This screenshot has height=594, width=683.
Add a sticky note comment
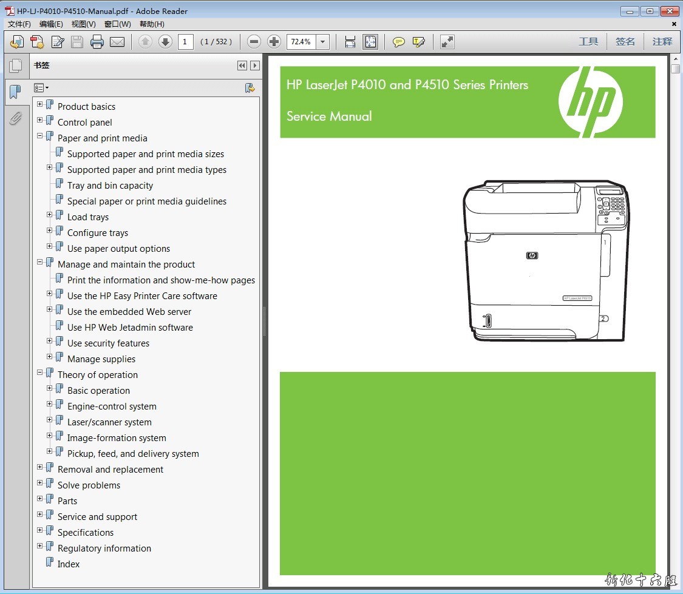point(398,42)
